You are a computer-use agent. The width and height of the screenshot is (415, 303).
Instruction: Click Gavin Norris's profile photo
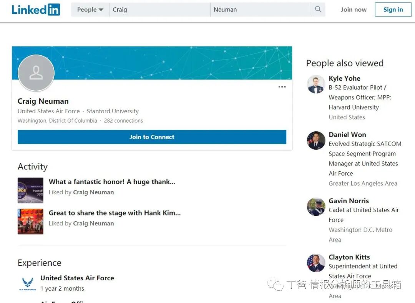(316, 207)
